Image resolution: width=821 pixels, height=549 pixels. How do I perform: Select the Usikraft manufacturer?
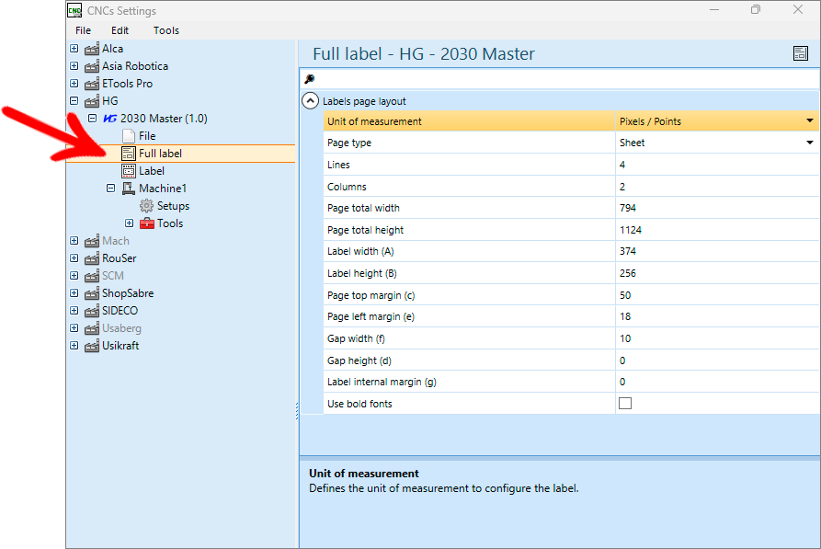pyautogui.click(x=120, y=346)
